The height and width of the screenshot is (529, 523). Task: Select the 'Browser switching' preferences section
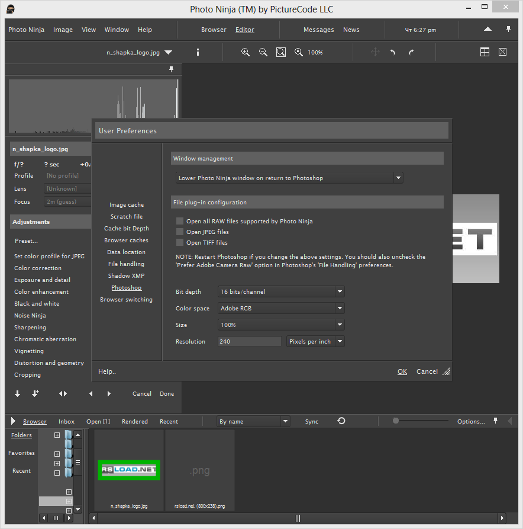click(x=126, y=300)
